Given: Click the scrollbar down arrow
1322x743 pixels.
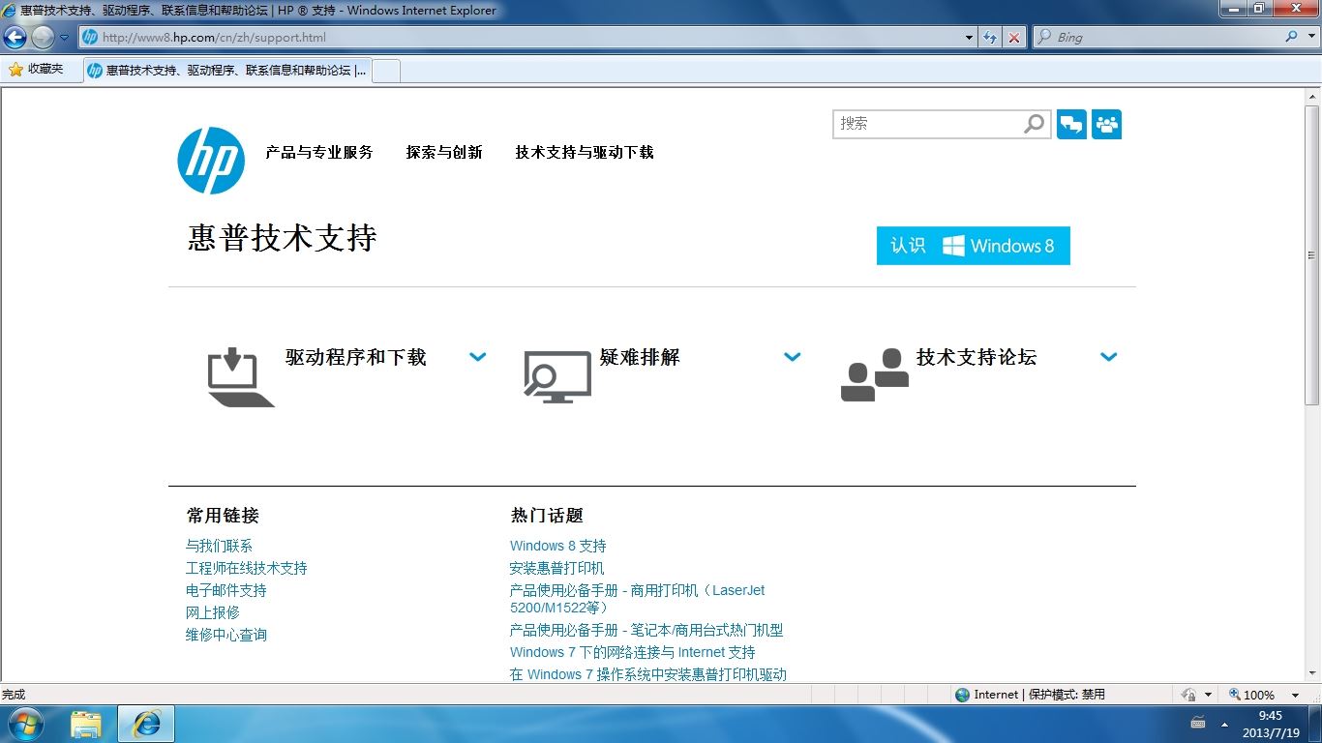Looking at the screenshot, I should [1312, 673].
